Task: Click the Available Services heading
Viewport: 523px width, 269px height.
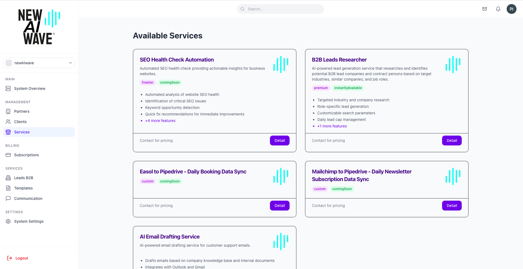Action: pyautogui.click(x=168, y=36)
